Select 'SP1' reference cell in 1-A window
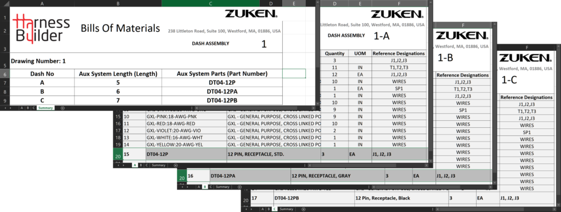This screenshot has height=212, width=561. pos(399,88)
